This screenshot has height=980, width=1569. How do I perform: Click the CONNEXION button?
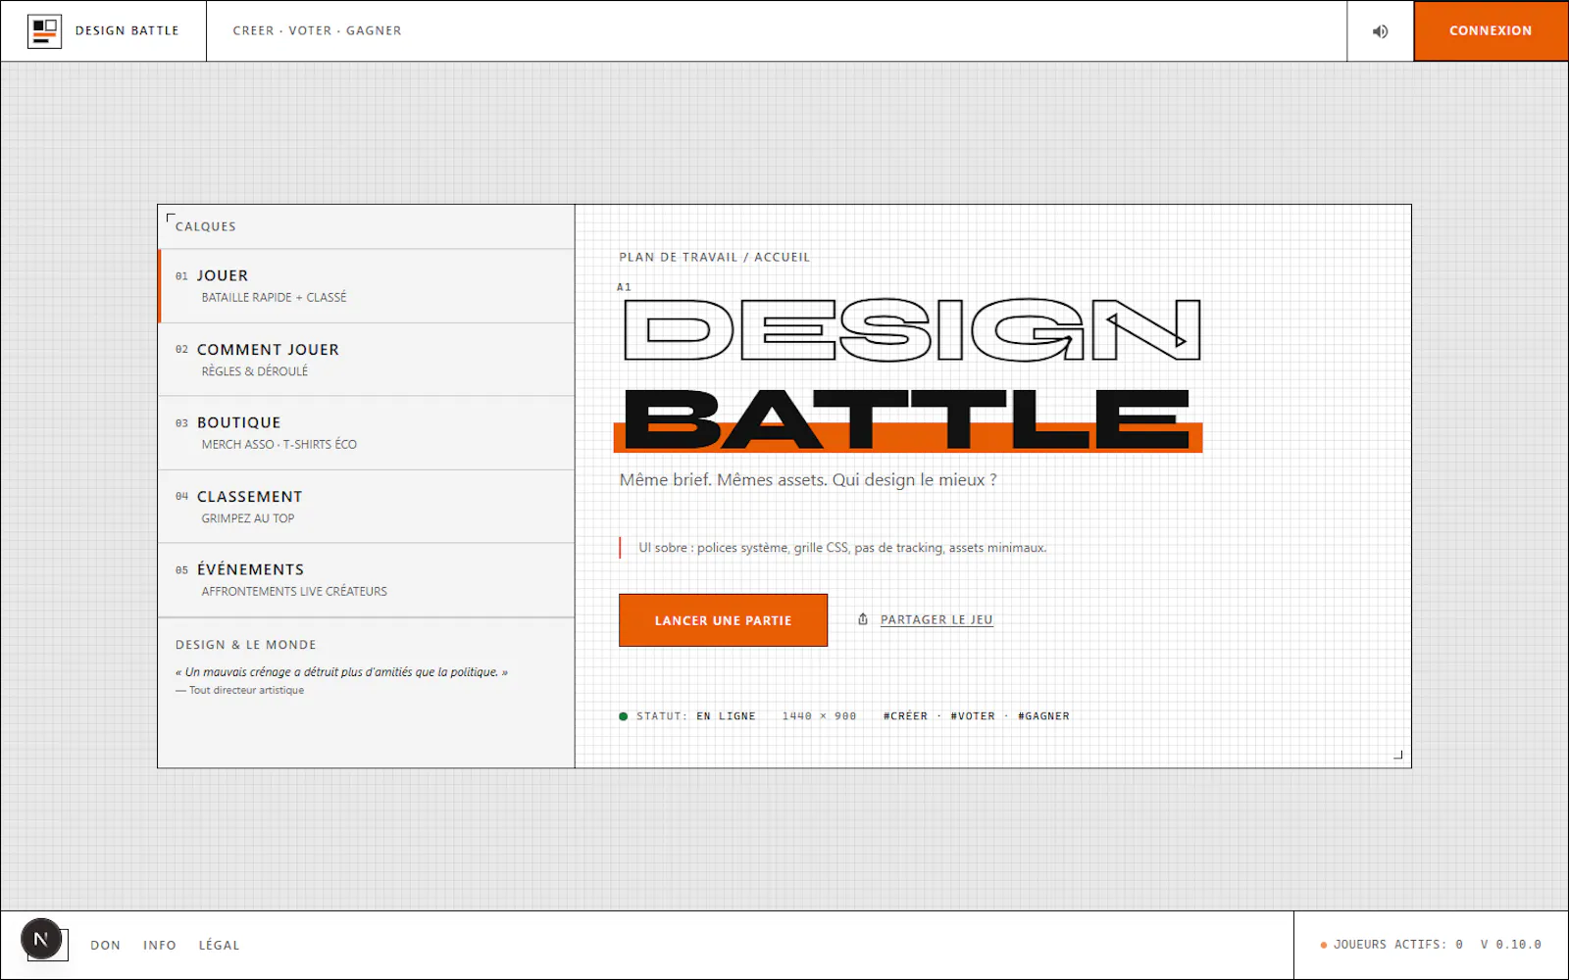pos(1491,31)
